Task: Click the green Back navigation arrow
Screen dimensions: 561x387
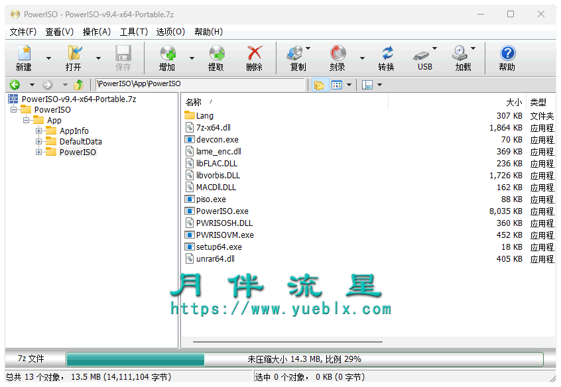Action: [x=15, y=85]
